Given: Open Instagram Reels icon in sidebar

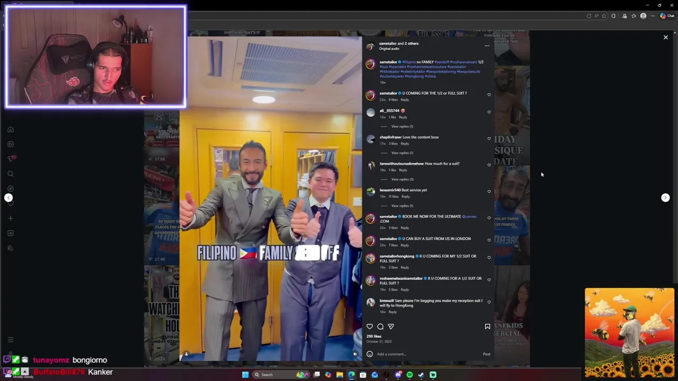Looking at the screenshot, I should [10, 144].
